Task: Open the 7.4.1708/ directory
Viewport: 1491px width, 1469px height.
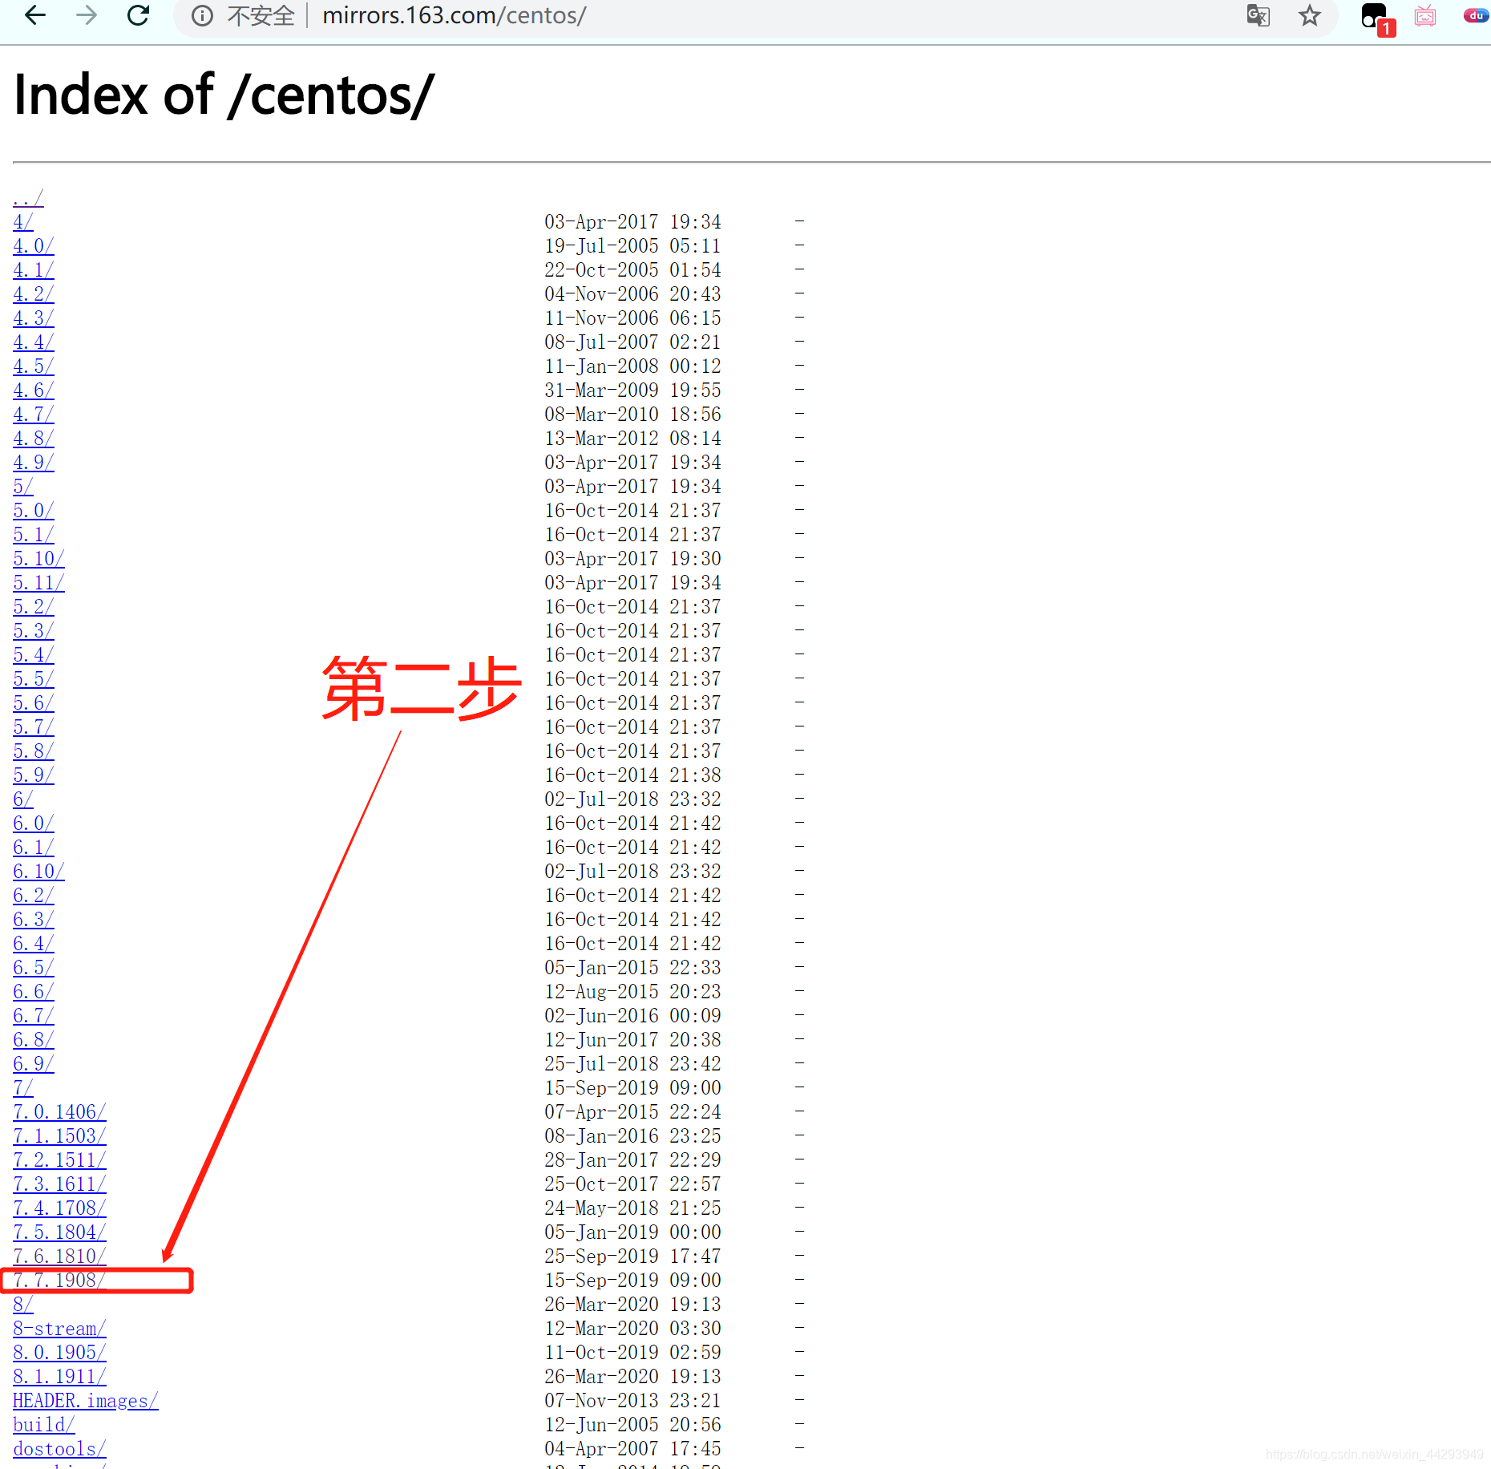Action: coord(59,1208)
